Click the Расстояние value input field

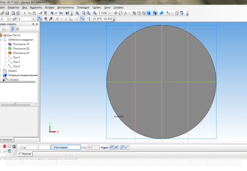click(74, 147)
